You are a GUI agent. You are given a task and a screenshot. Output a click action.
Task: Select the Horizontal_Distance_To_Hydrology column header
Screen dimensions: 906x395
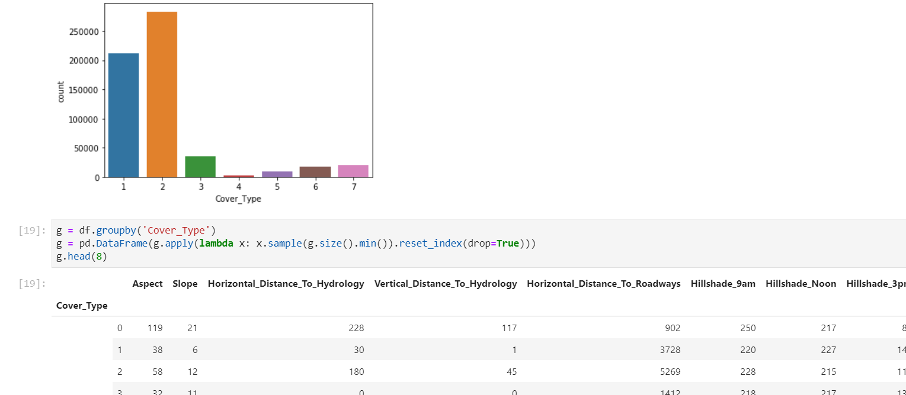[286, 283]
